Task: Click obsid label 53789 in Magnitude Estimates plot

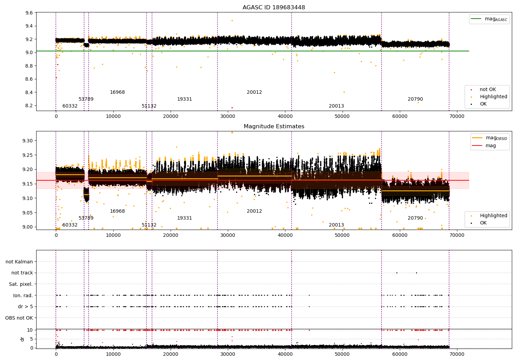Action: pyautogui.click(x=86, y=218)
